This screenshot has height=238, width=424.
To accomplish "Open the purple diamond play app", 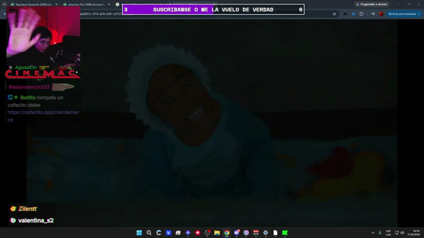I will [x=188, y=233].
